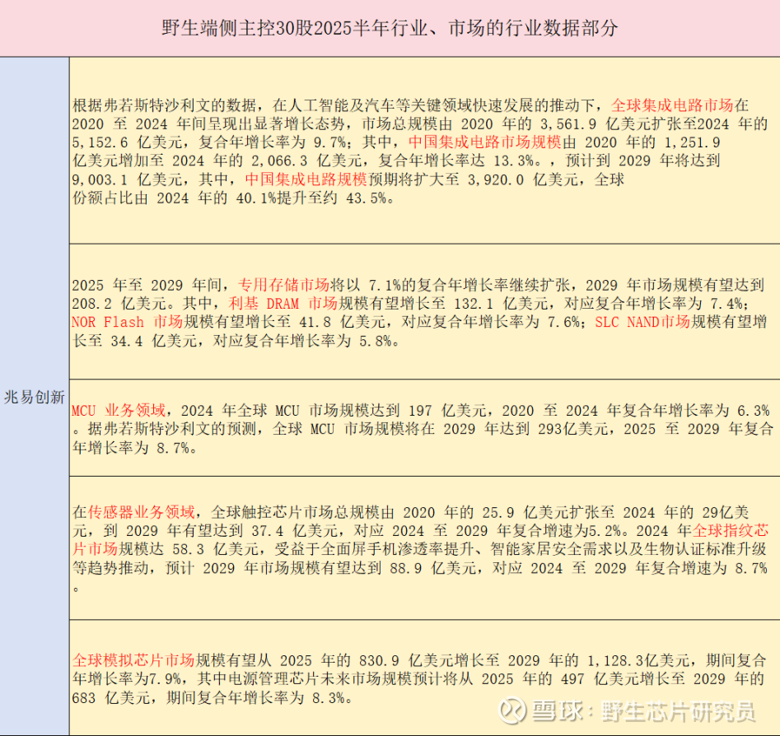The image size is (780, 736).
Task: Click the value 88.9 亿美元
Action: 433,568
